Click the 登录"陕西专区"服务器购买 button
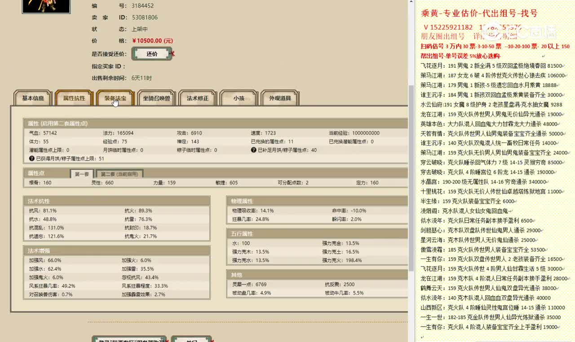Image resolution: width=575 pixels, height=342 pixels. click(129, 339)
